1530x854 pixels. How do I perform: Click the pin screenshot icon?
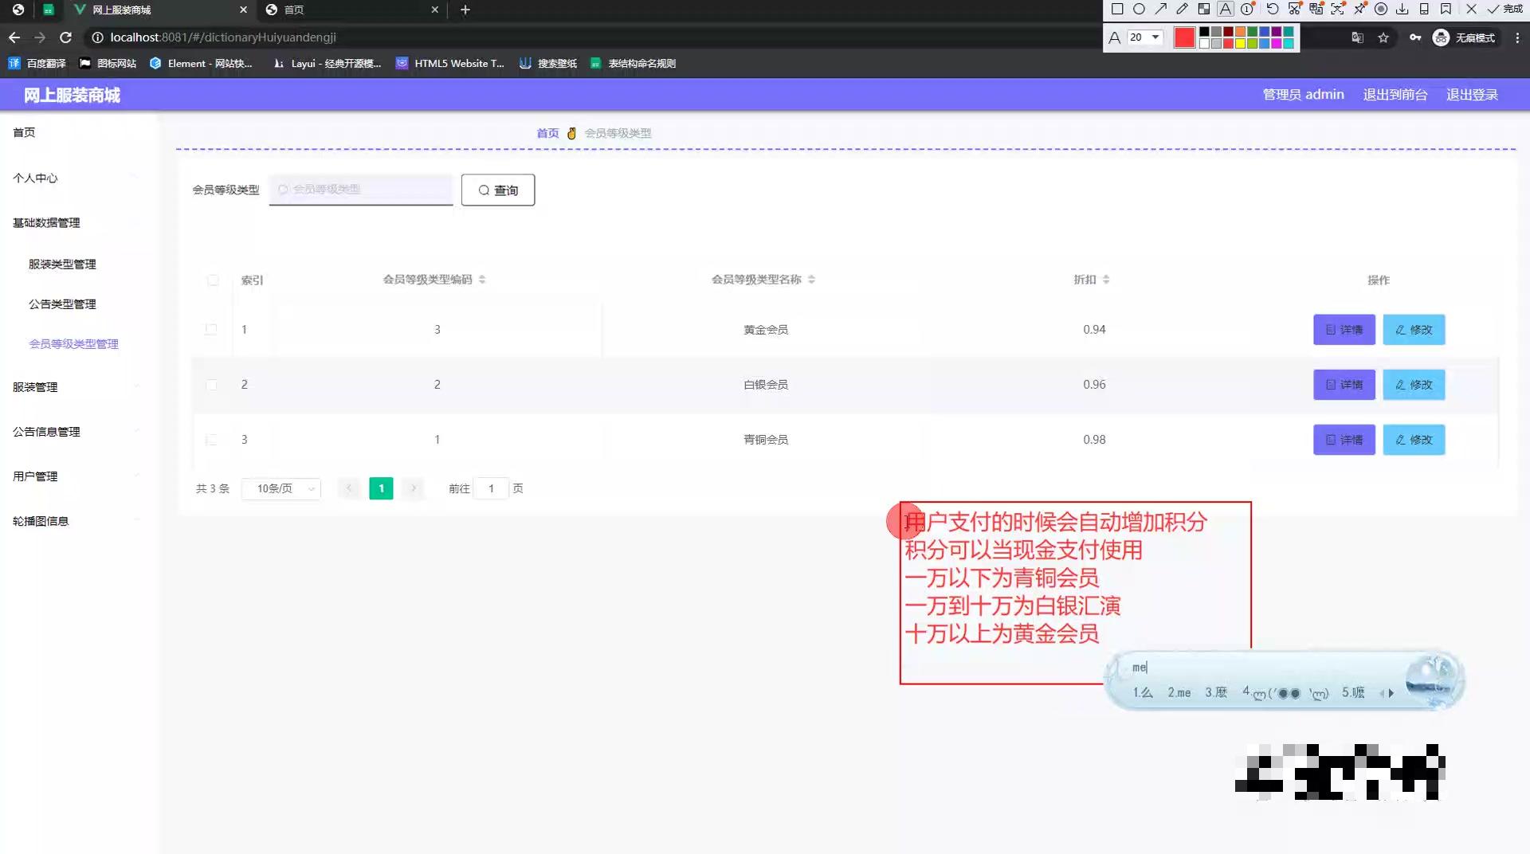pyautogui.click(x=1359, y=9)
